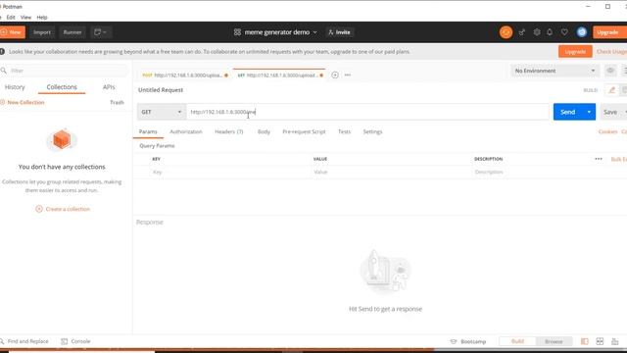
Task: Open the GET method dropdown
Action: pos(162,112)
